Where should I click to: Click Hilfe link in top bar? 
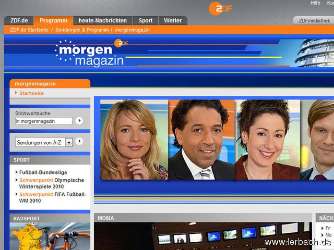(315, 3)
